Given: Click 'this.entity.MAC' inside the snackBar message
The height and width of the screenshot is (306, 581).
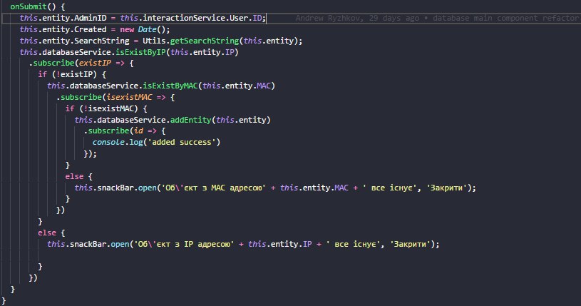Looking at the screenshot, I should click(314, 188).
